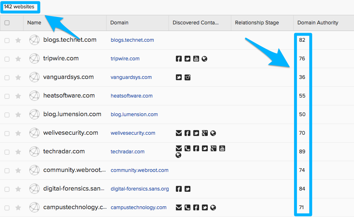Screen dimensions: 354x217
Task: Open blogs.technet.com domain link
Action: pyautogui.click(x=132, y=40)
